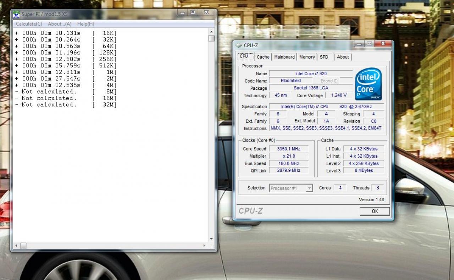The width and height of the screenshot is (454, 280).
Task: Click the Bus Speed value '160.0 MHz'
Action: (289, 163)
